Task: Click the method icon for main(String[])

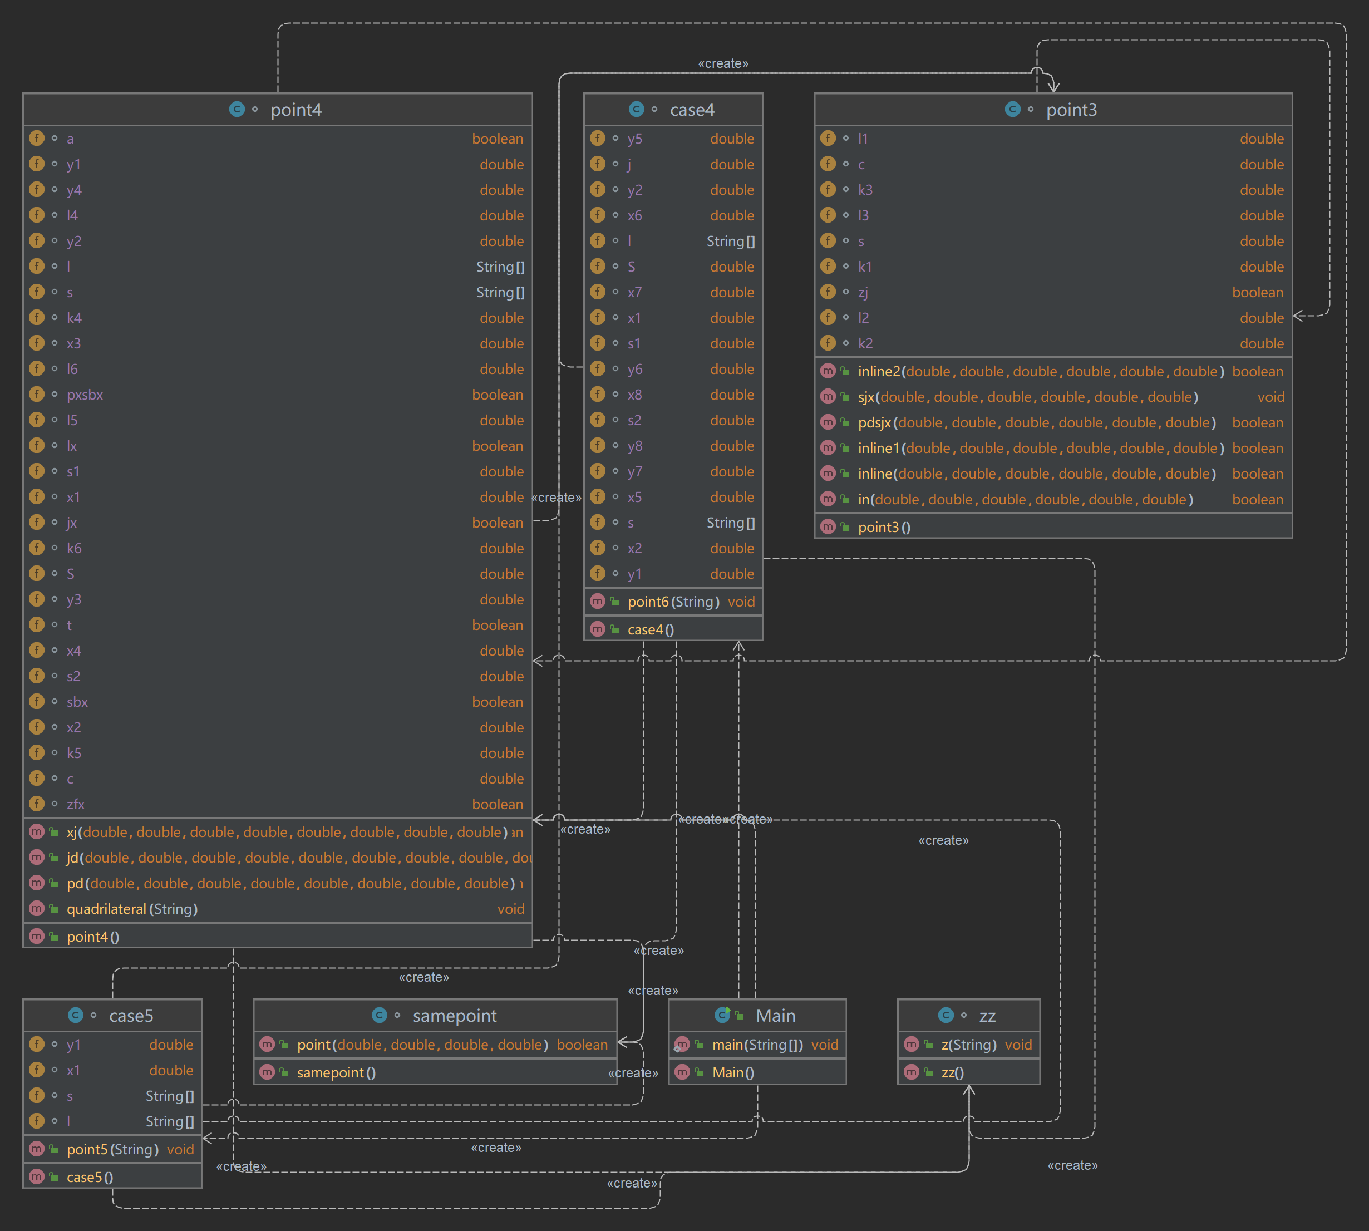Action: click(682, 1045)
